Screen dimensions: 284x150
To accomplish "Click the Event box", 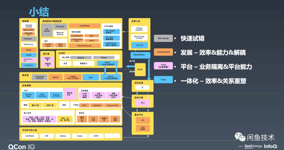I will [92, 40].
